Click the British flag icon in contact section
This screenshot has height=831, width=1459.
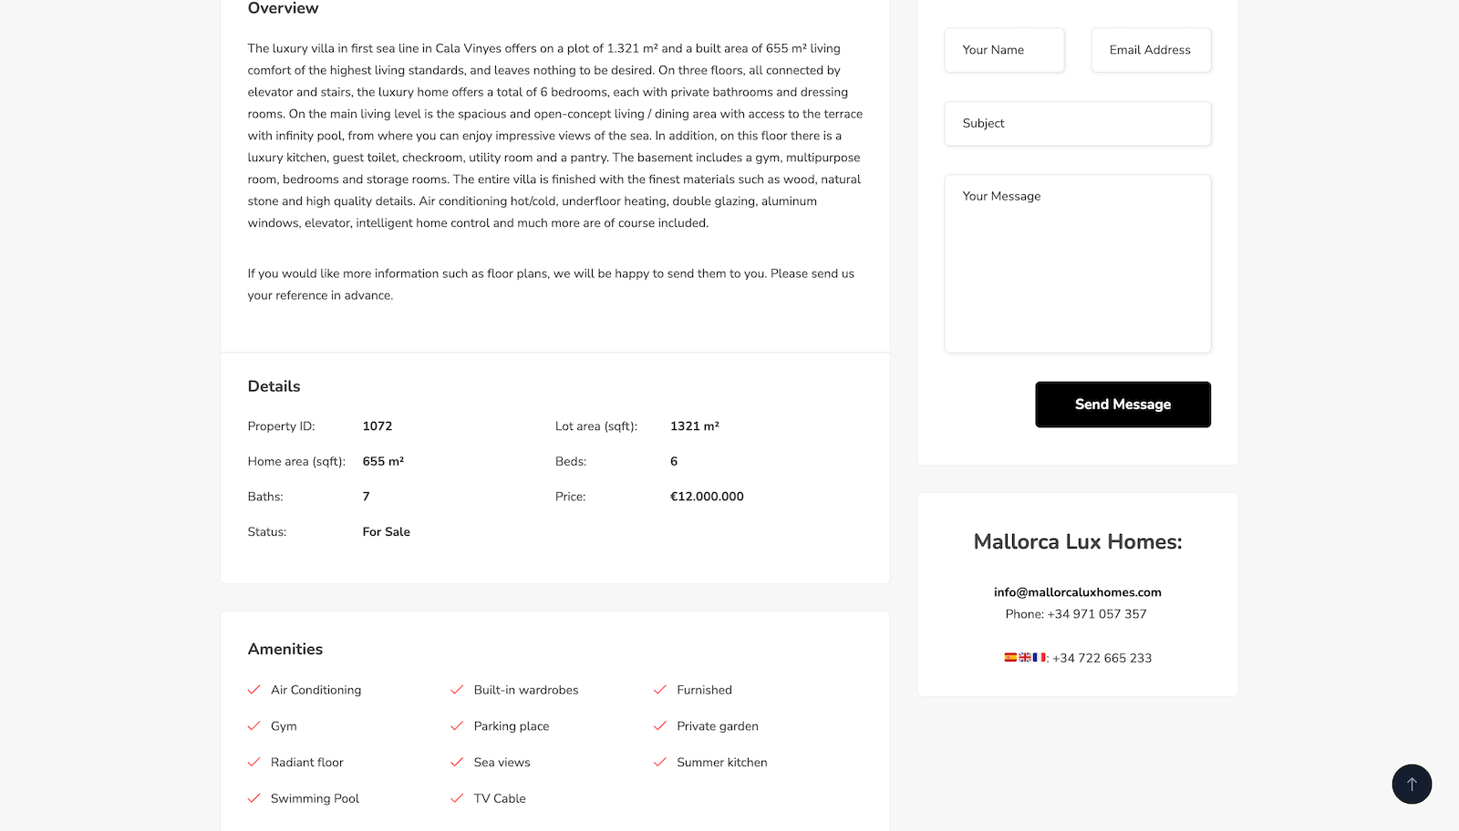[1023, 657]
